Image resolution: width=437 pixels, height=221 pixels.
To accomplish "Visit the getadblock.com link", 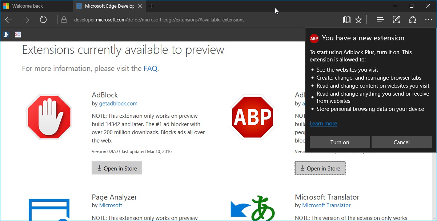I will (118, 104).
